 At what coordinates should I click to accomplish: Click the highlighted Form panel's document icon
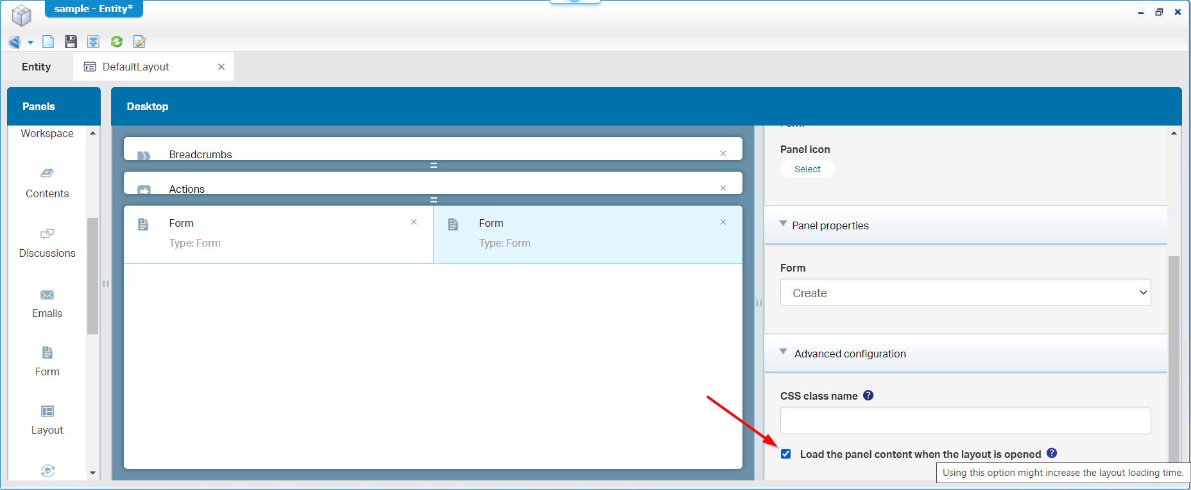[x=453, y=224]
